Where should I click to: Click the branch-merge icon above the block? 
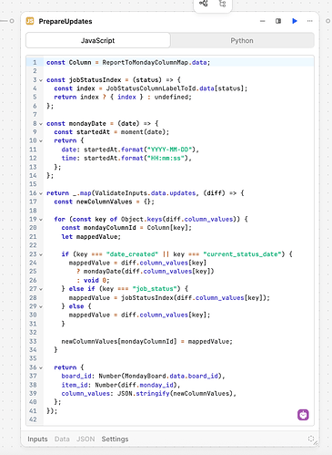tap(204, 4)
